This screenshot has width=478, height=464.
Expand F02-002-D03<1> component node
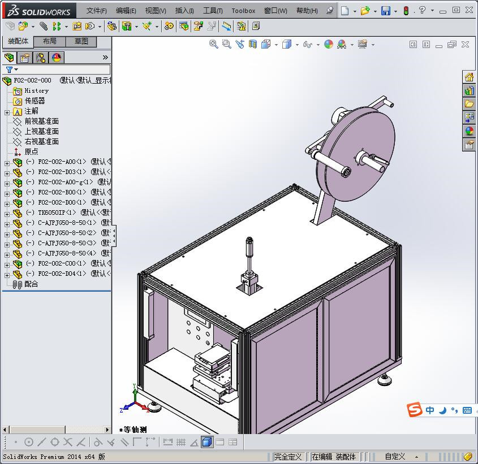7,174
